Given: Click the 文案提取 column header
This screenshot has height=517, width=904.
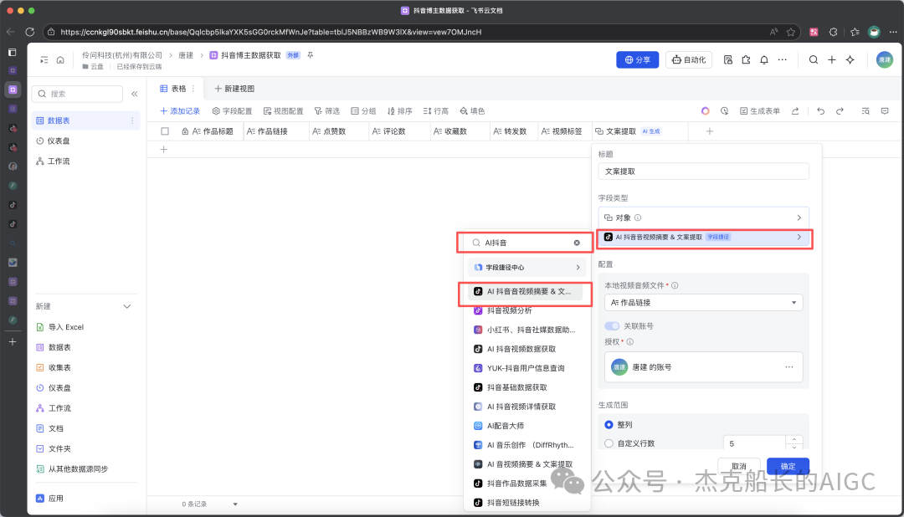Looking at the screenshot, I should tap(640, 131).
